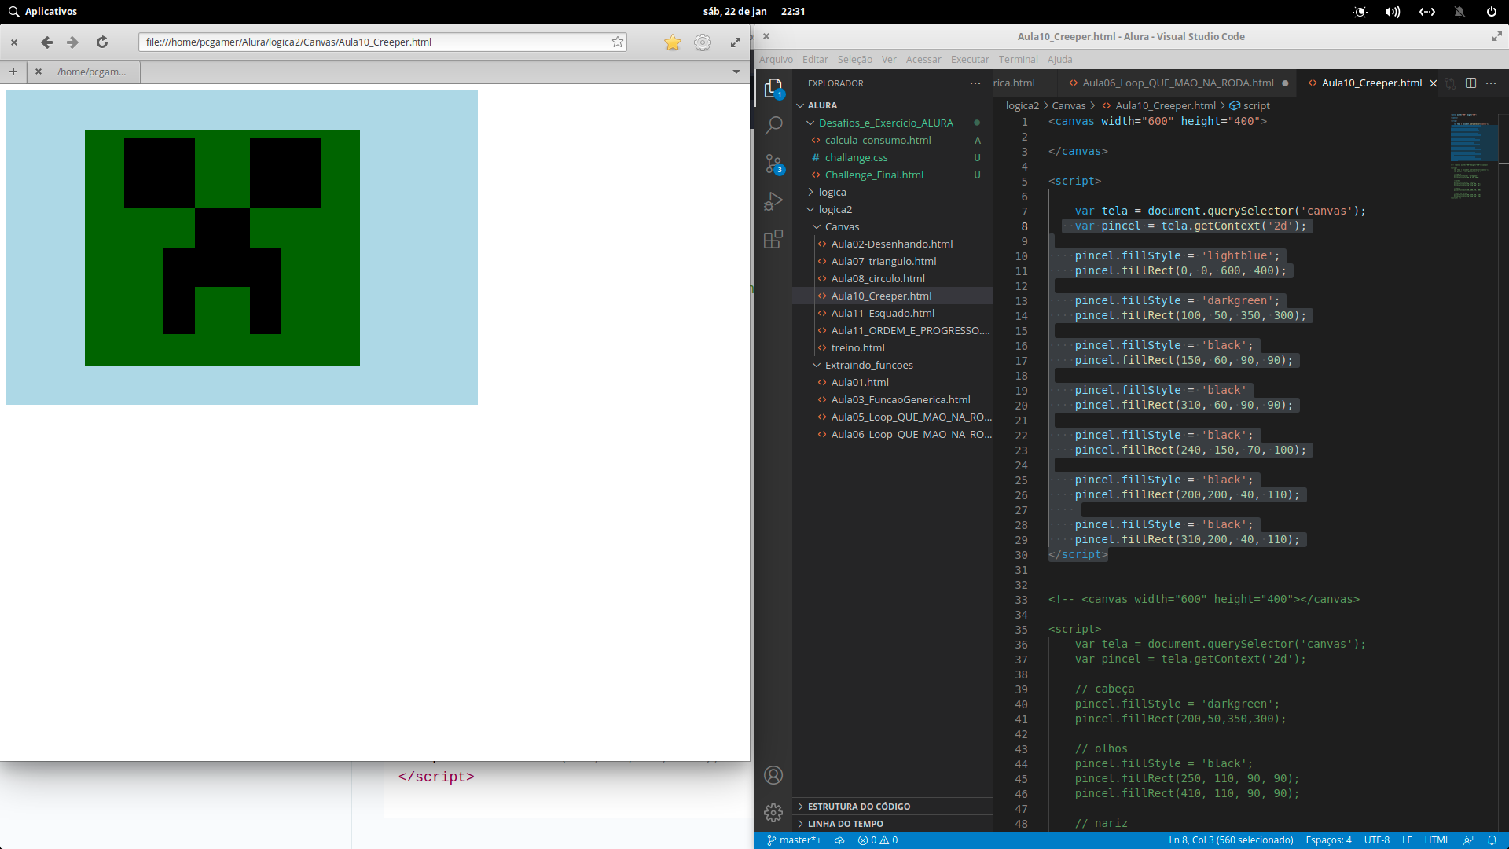Select the Terminal menu item

pyautogui.click(x=1019, y=59)
